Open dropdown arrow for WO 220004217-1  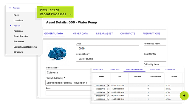[x=108, y=86]
